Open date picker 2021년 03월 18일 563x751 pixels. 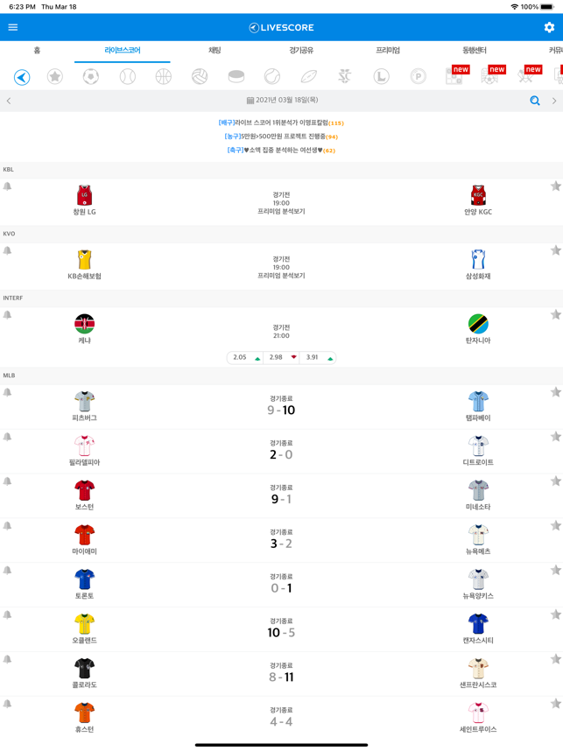click(282, 100)
